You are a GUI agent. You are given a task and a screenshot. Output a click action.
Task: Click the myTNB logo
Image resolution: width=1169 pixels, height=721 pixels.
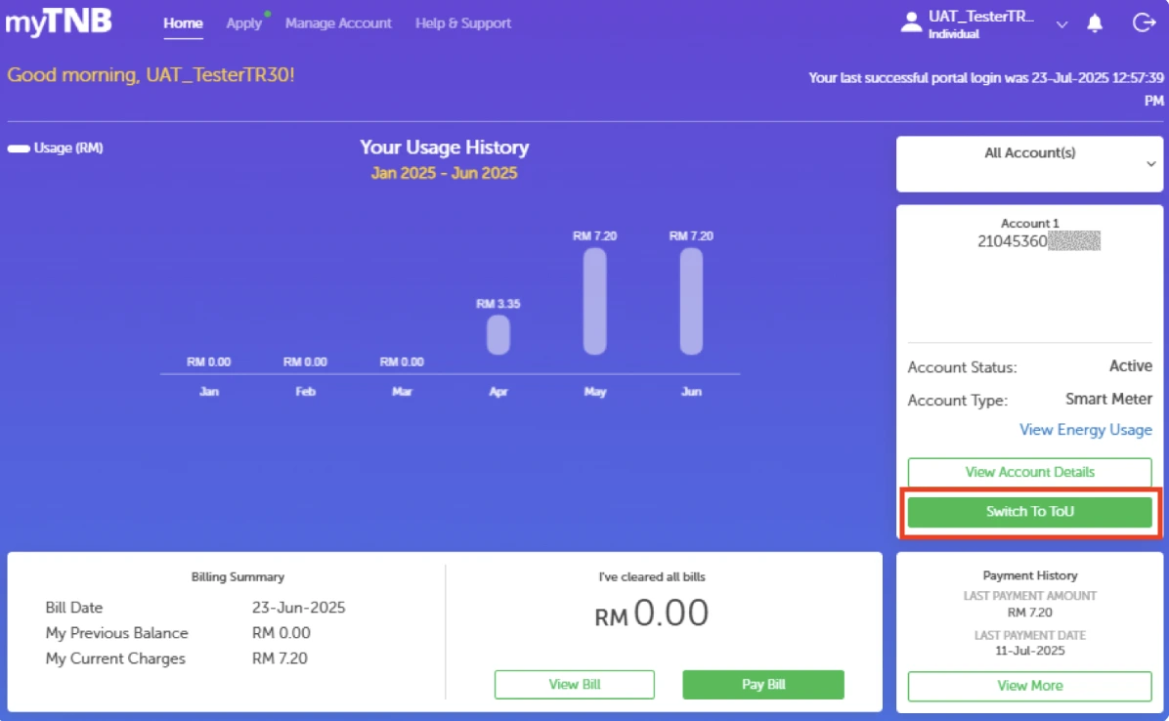[x=59, y=21]
